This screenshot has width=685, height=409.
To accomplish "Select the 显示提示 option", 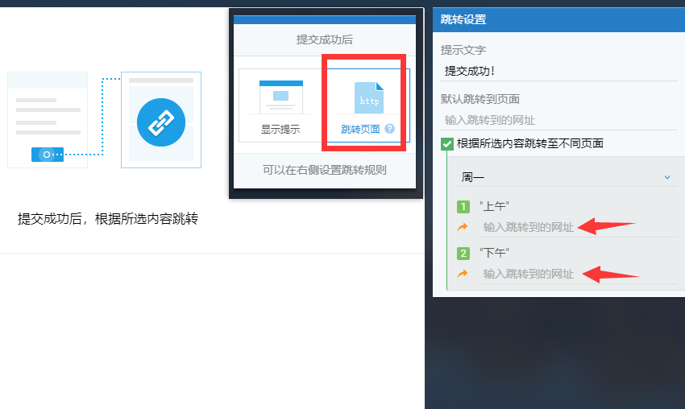I will click(x=281, y=105).
